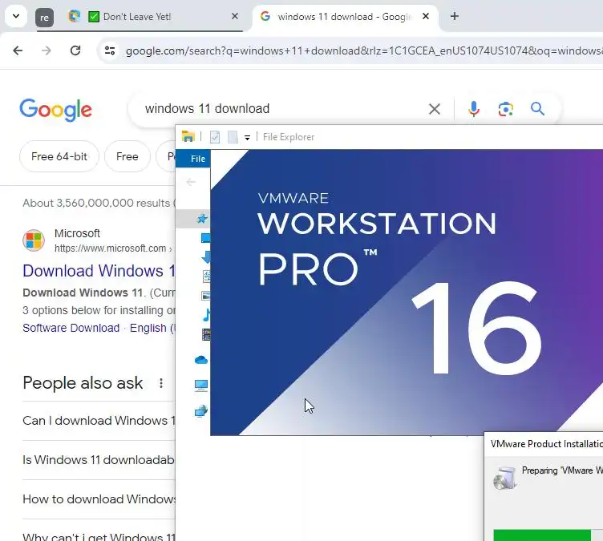603x541 pixels.
Task: Select Music note icon in sidebar
Action: pyautogui.click(x=207, y=315)
